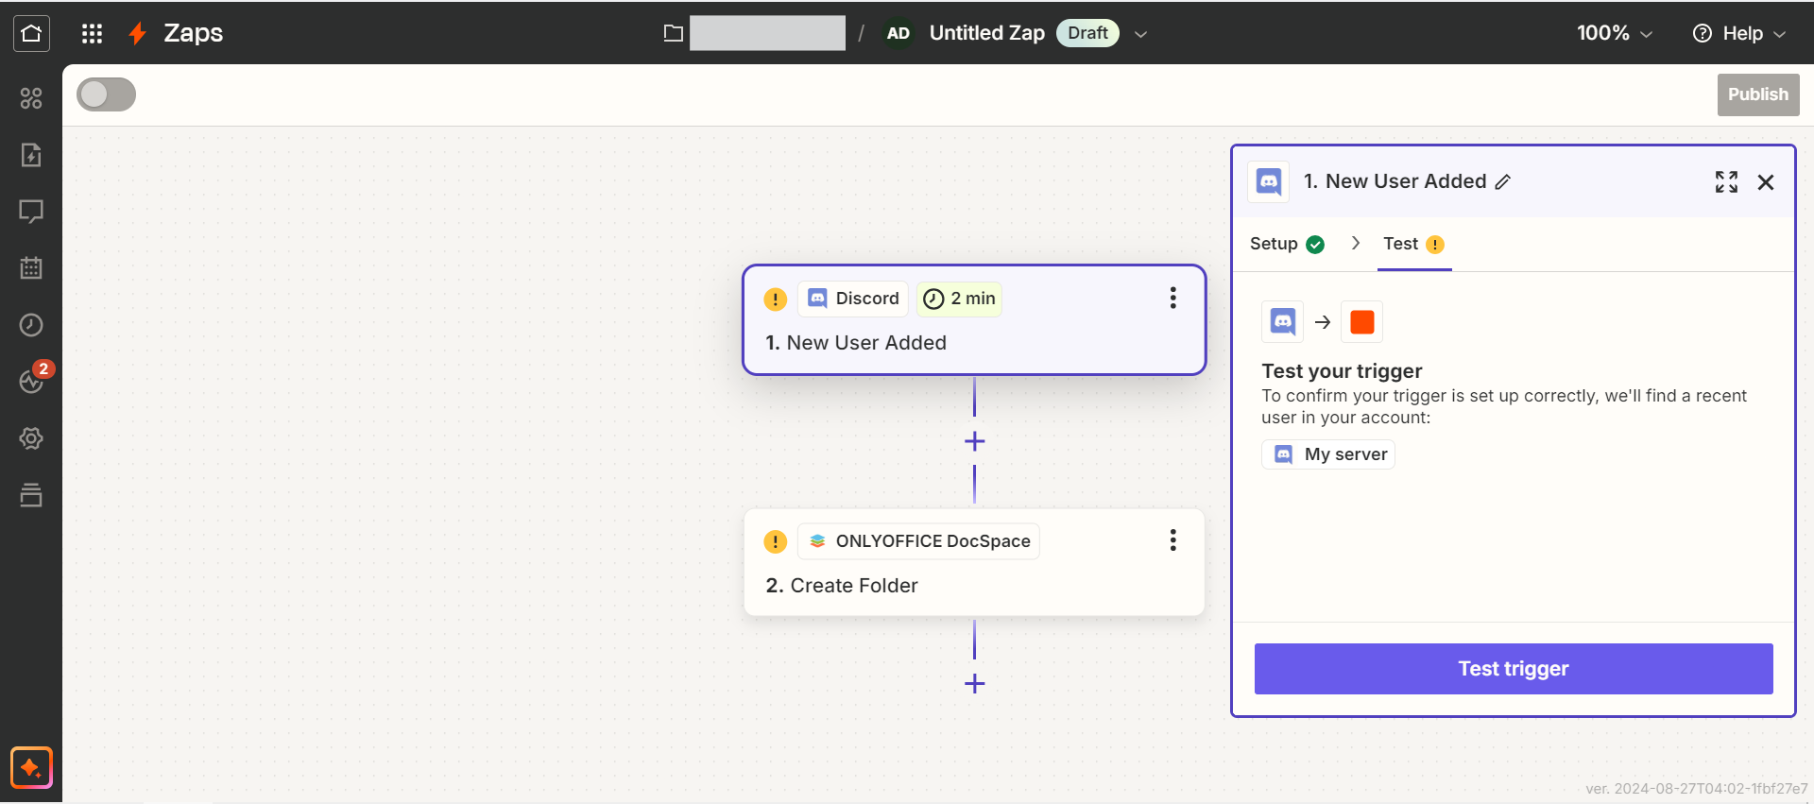The image size is (1814, 804).
Task: Open the 100% zoom dropdown
Action: [1614, 33]
